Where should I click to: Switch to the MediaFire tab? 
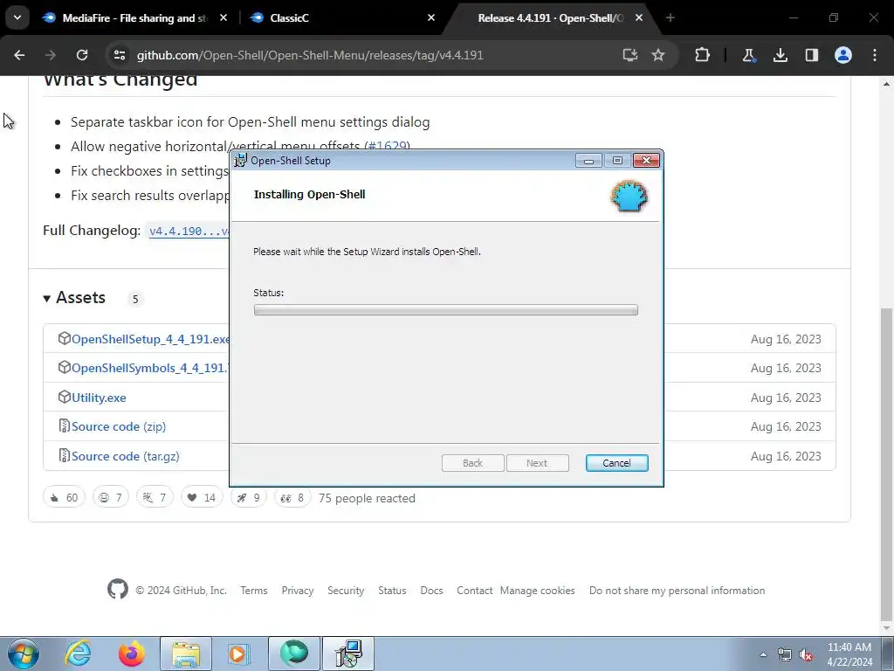[x=135, y=17]
